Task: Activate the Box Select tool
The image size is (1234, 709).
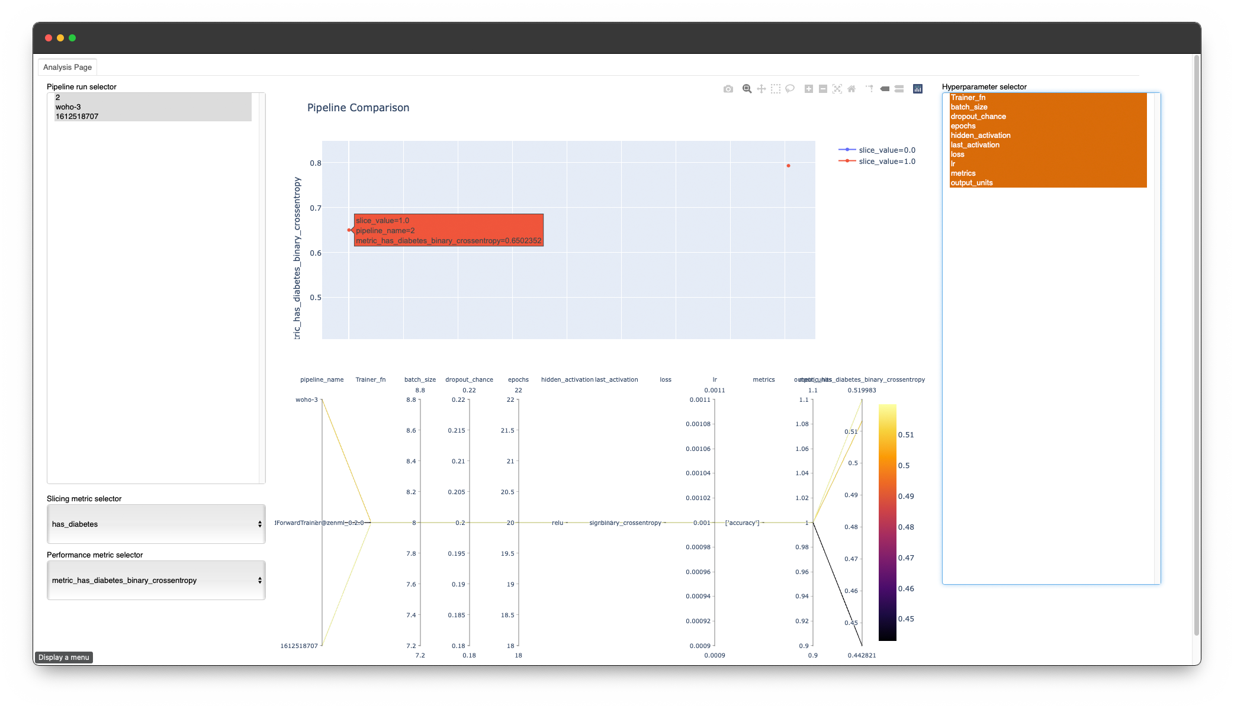Action: (776, 89)
